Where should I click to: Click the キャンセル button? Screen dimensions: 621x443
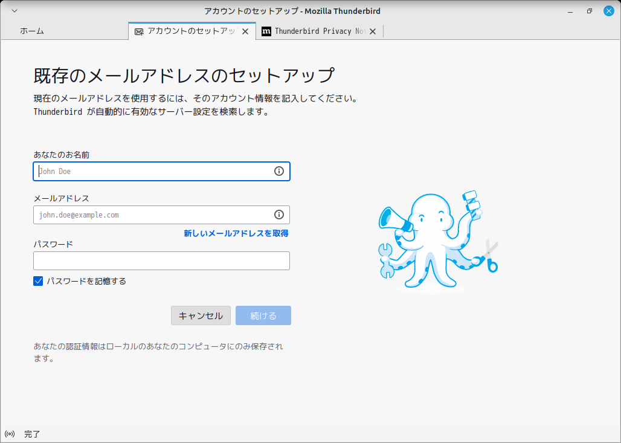pos(201,315)
